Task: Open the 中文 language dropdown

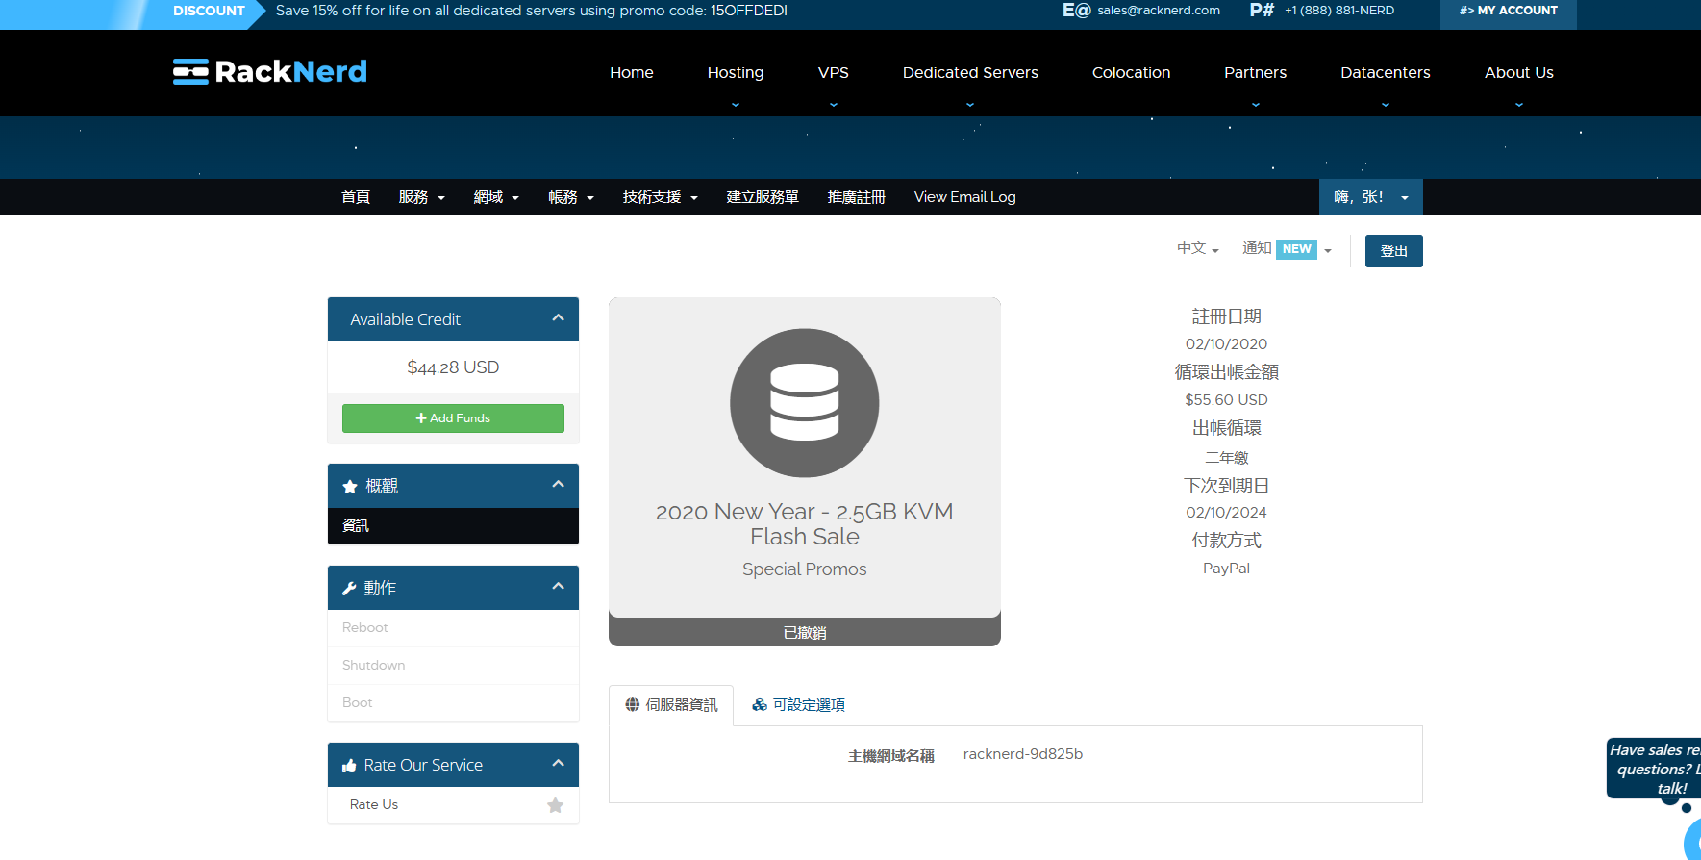Action: [1197, 248]
